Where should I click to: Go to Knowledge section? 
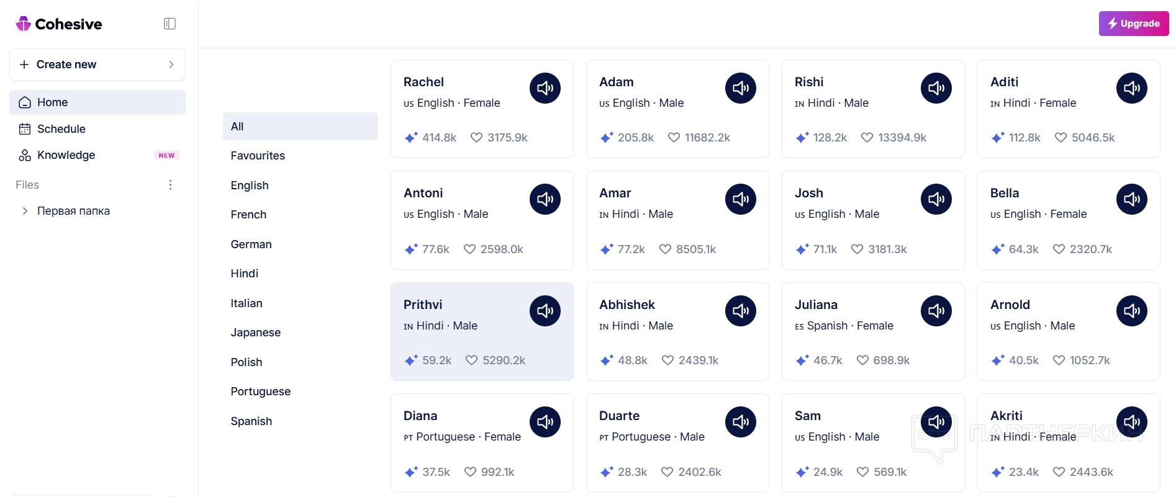pos(66,155)
